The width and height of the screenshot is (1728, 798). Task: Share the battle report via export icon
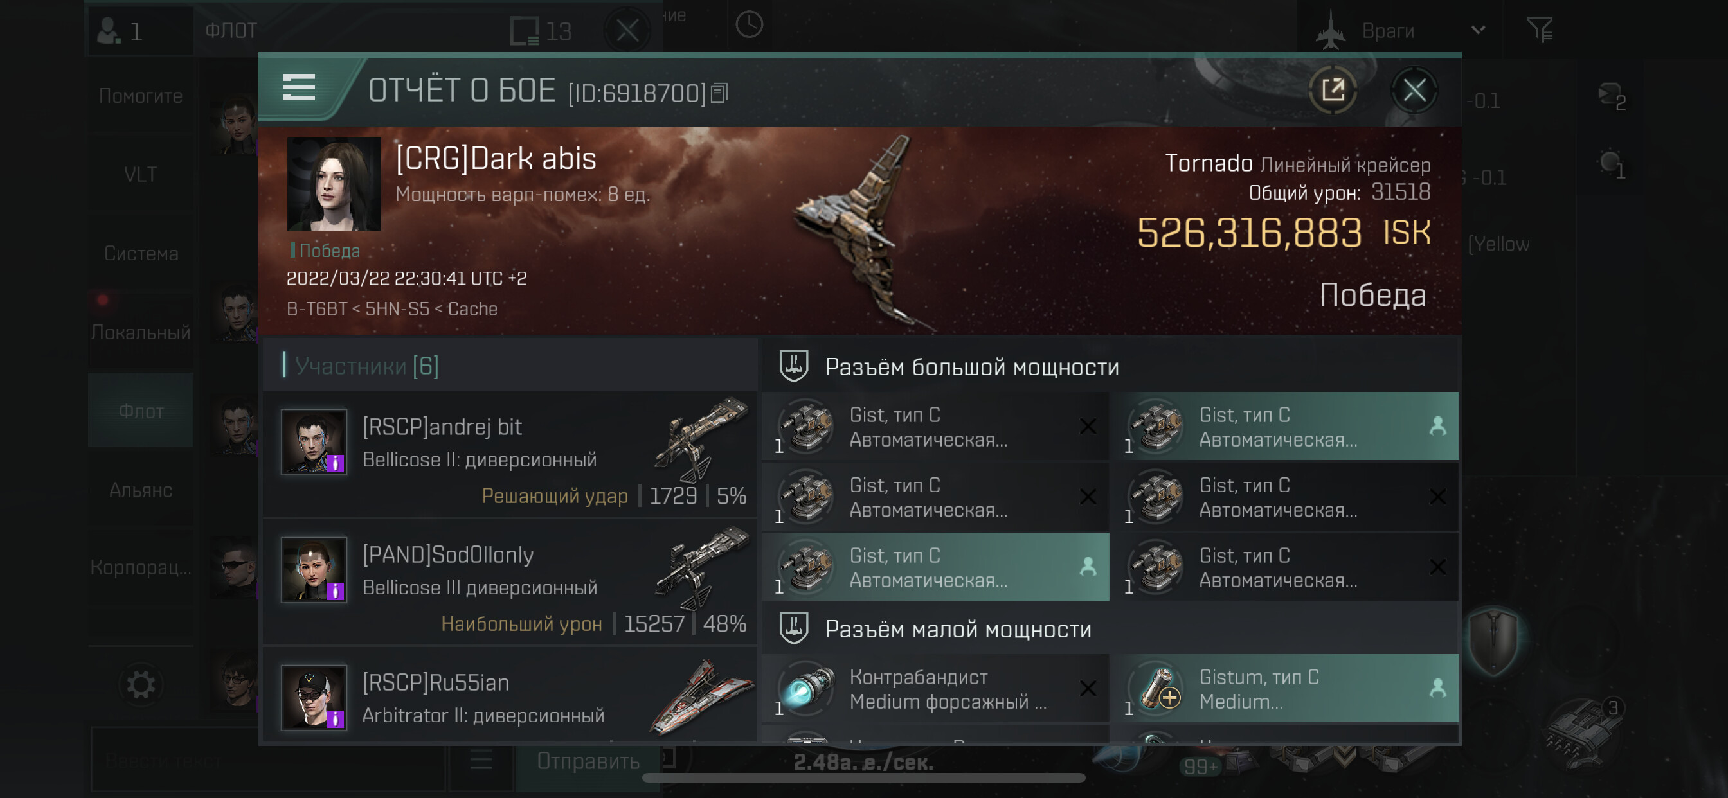[1333, 90]
